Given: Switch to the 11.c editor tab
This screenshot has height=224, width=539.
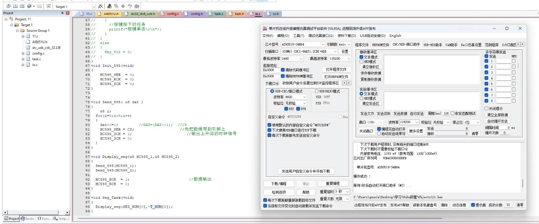Looking at the screenshot, I should point(86,14).
